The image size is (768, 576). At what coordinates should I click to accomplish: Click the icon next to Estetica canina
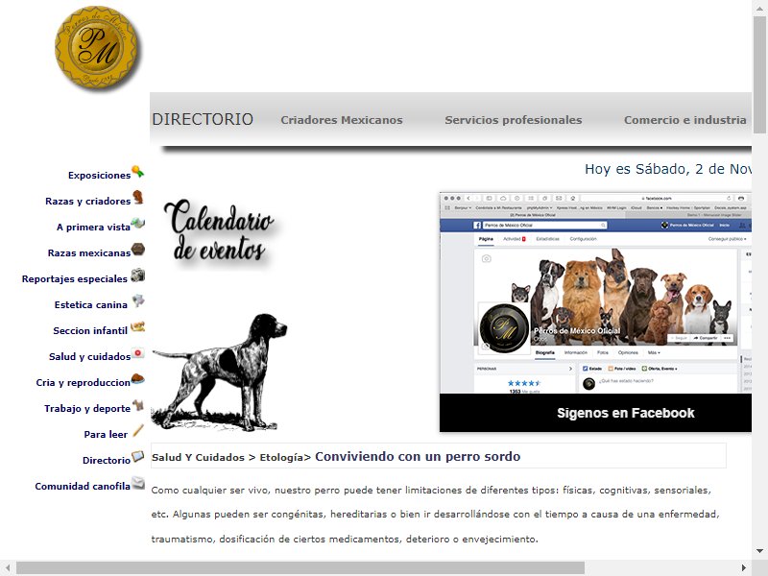click(x=138, y=300)
